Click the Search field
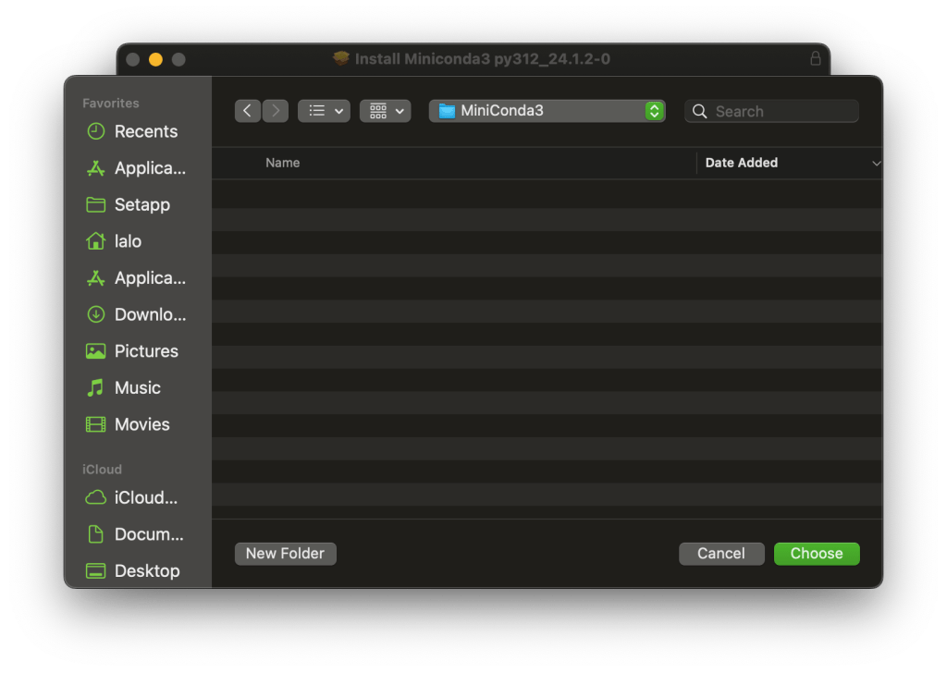 pos(781,112)
